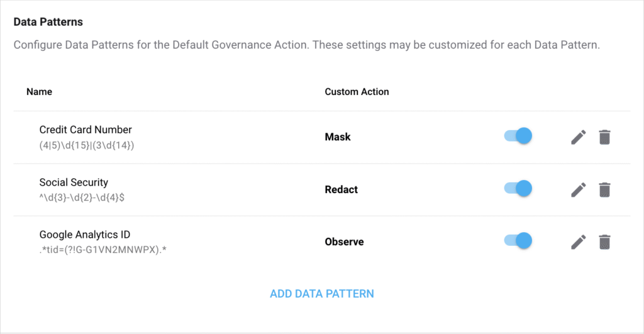The image size is (644, 334).
Task: Select the Social Security row name
Action: pos(74,182)
